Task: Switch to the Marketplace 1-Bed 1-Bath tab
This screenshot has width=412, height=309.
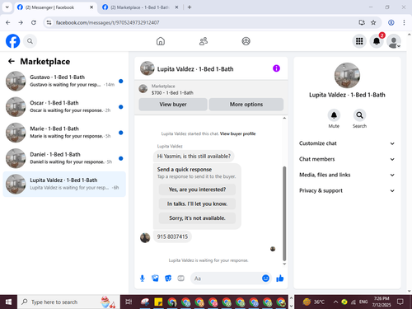Action: pyautogui.click(x=140, y=7)
